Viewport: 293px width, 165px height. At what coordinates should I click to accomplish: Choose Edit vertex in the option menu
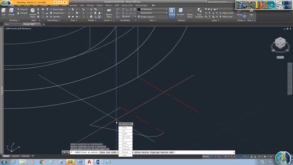click(x=126, y=137)
